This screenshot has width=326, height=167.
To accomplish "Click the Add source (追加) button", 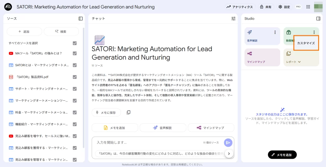I will [x=24, y=31].
